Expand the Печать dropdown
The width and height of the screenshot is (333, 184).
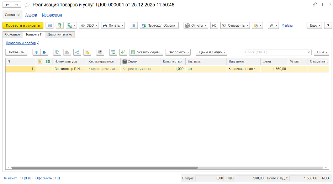[x=113, y=26]
